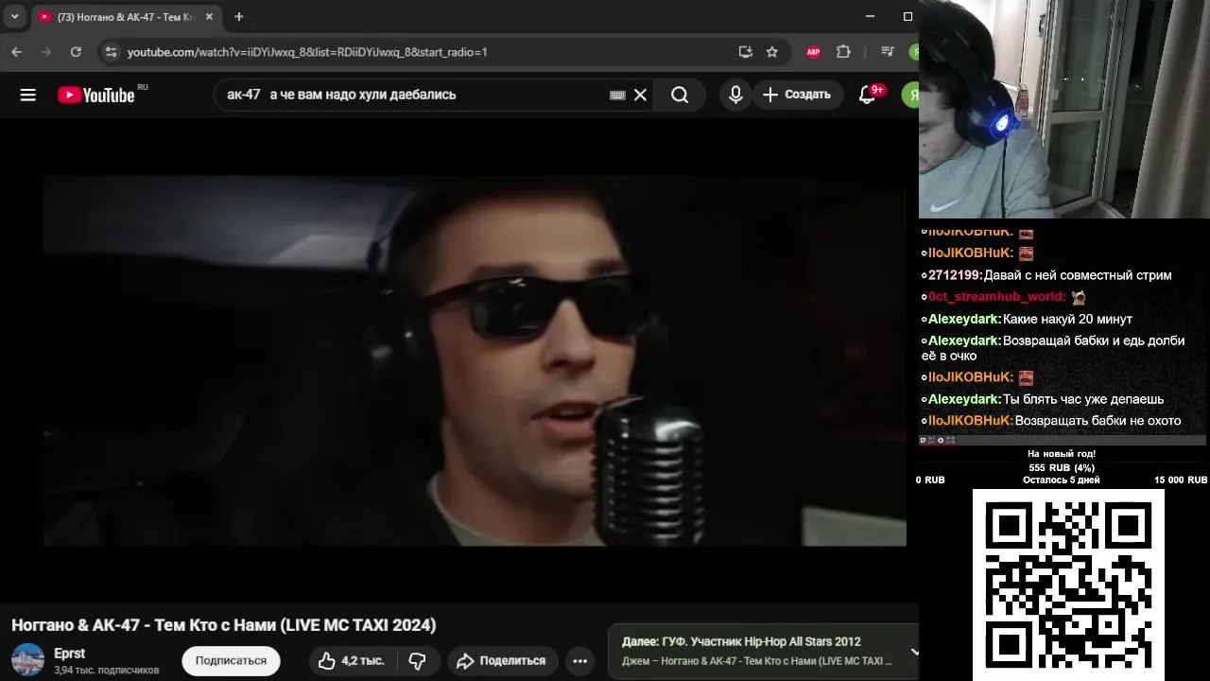Viewport: 1210px width, 681px height.
Task: Close the Ноггано & AK-47 tab
Action: point(209,17)
